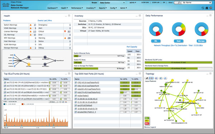The image size is (215, 134).
Task: Maximize the Inventory panel
Action: pos(140,16)
